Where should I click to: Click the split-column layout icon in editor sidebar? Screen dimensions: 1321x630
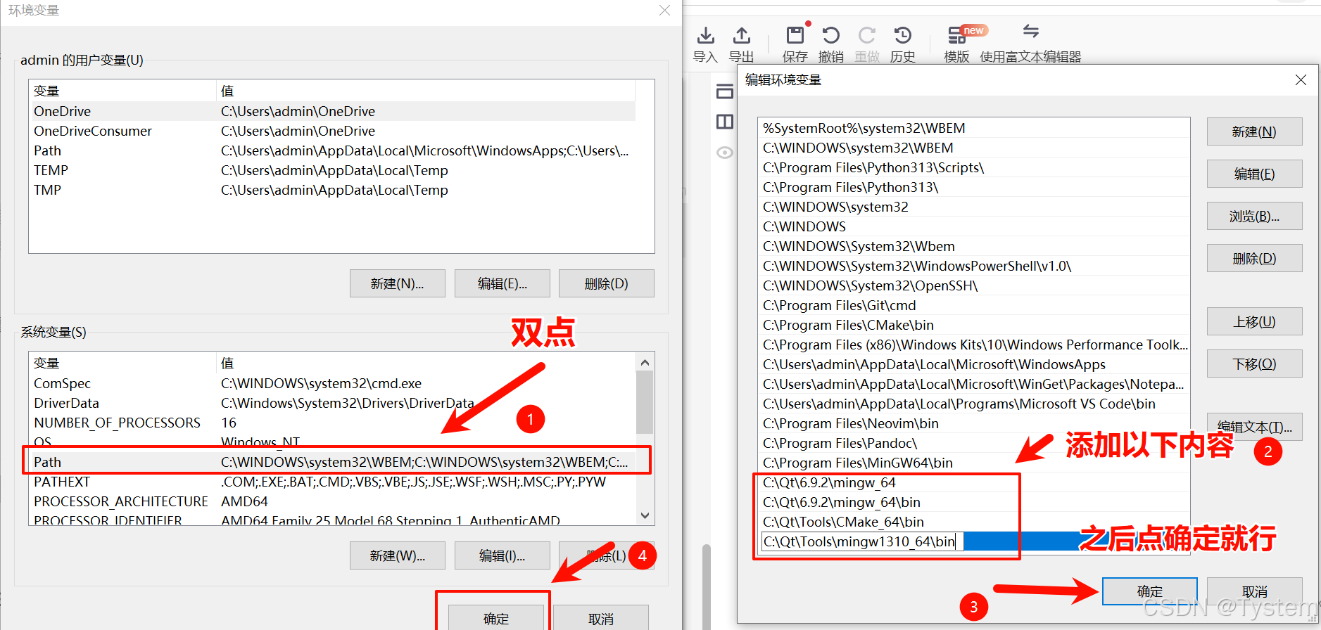click(725, 122)
